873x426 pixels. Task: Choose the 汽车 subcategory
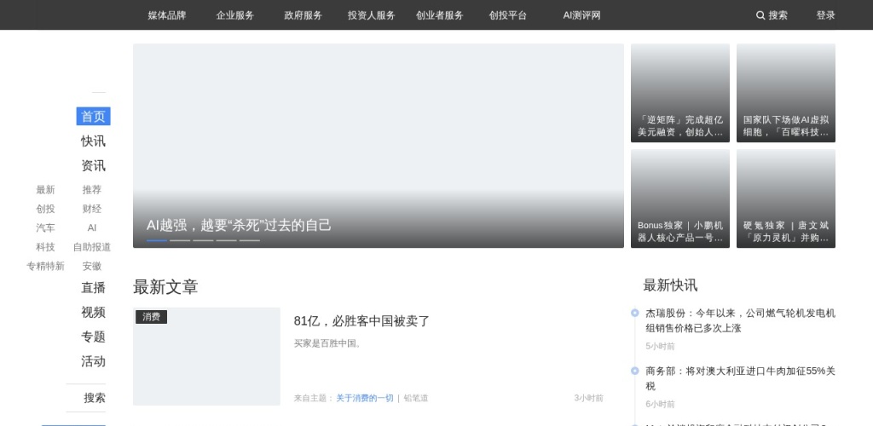pyautogui.click(x=46, y=228)
